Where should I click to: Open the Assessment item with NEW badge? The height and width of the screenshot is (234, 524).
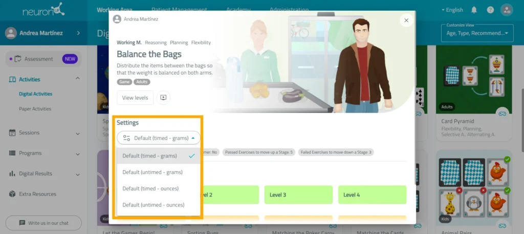[x=43, y=59]
